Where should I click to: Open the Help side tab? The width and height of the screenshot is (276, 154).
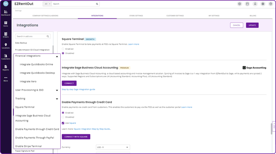coord(274,126)
